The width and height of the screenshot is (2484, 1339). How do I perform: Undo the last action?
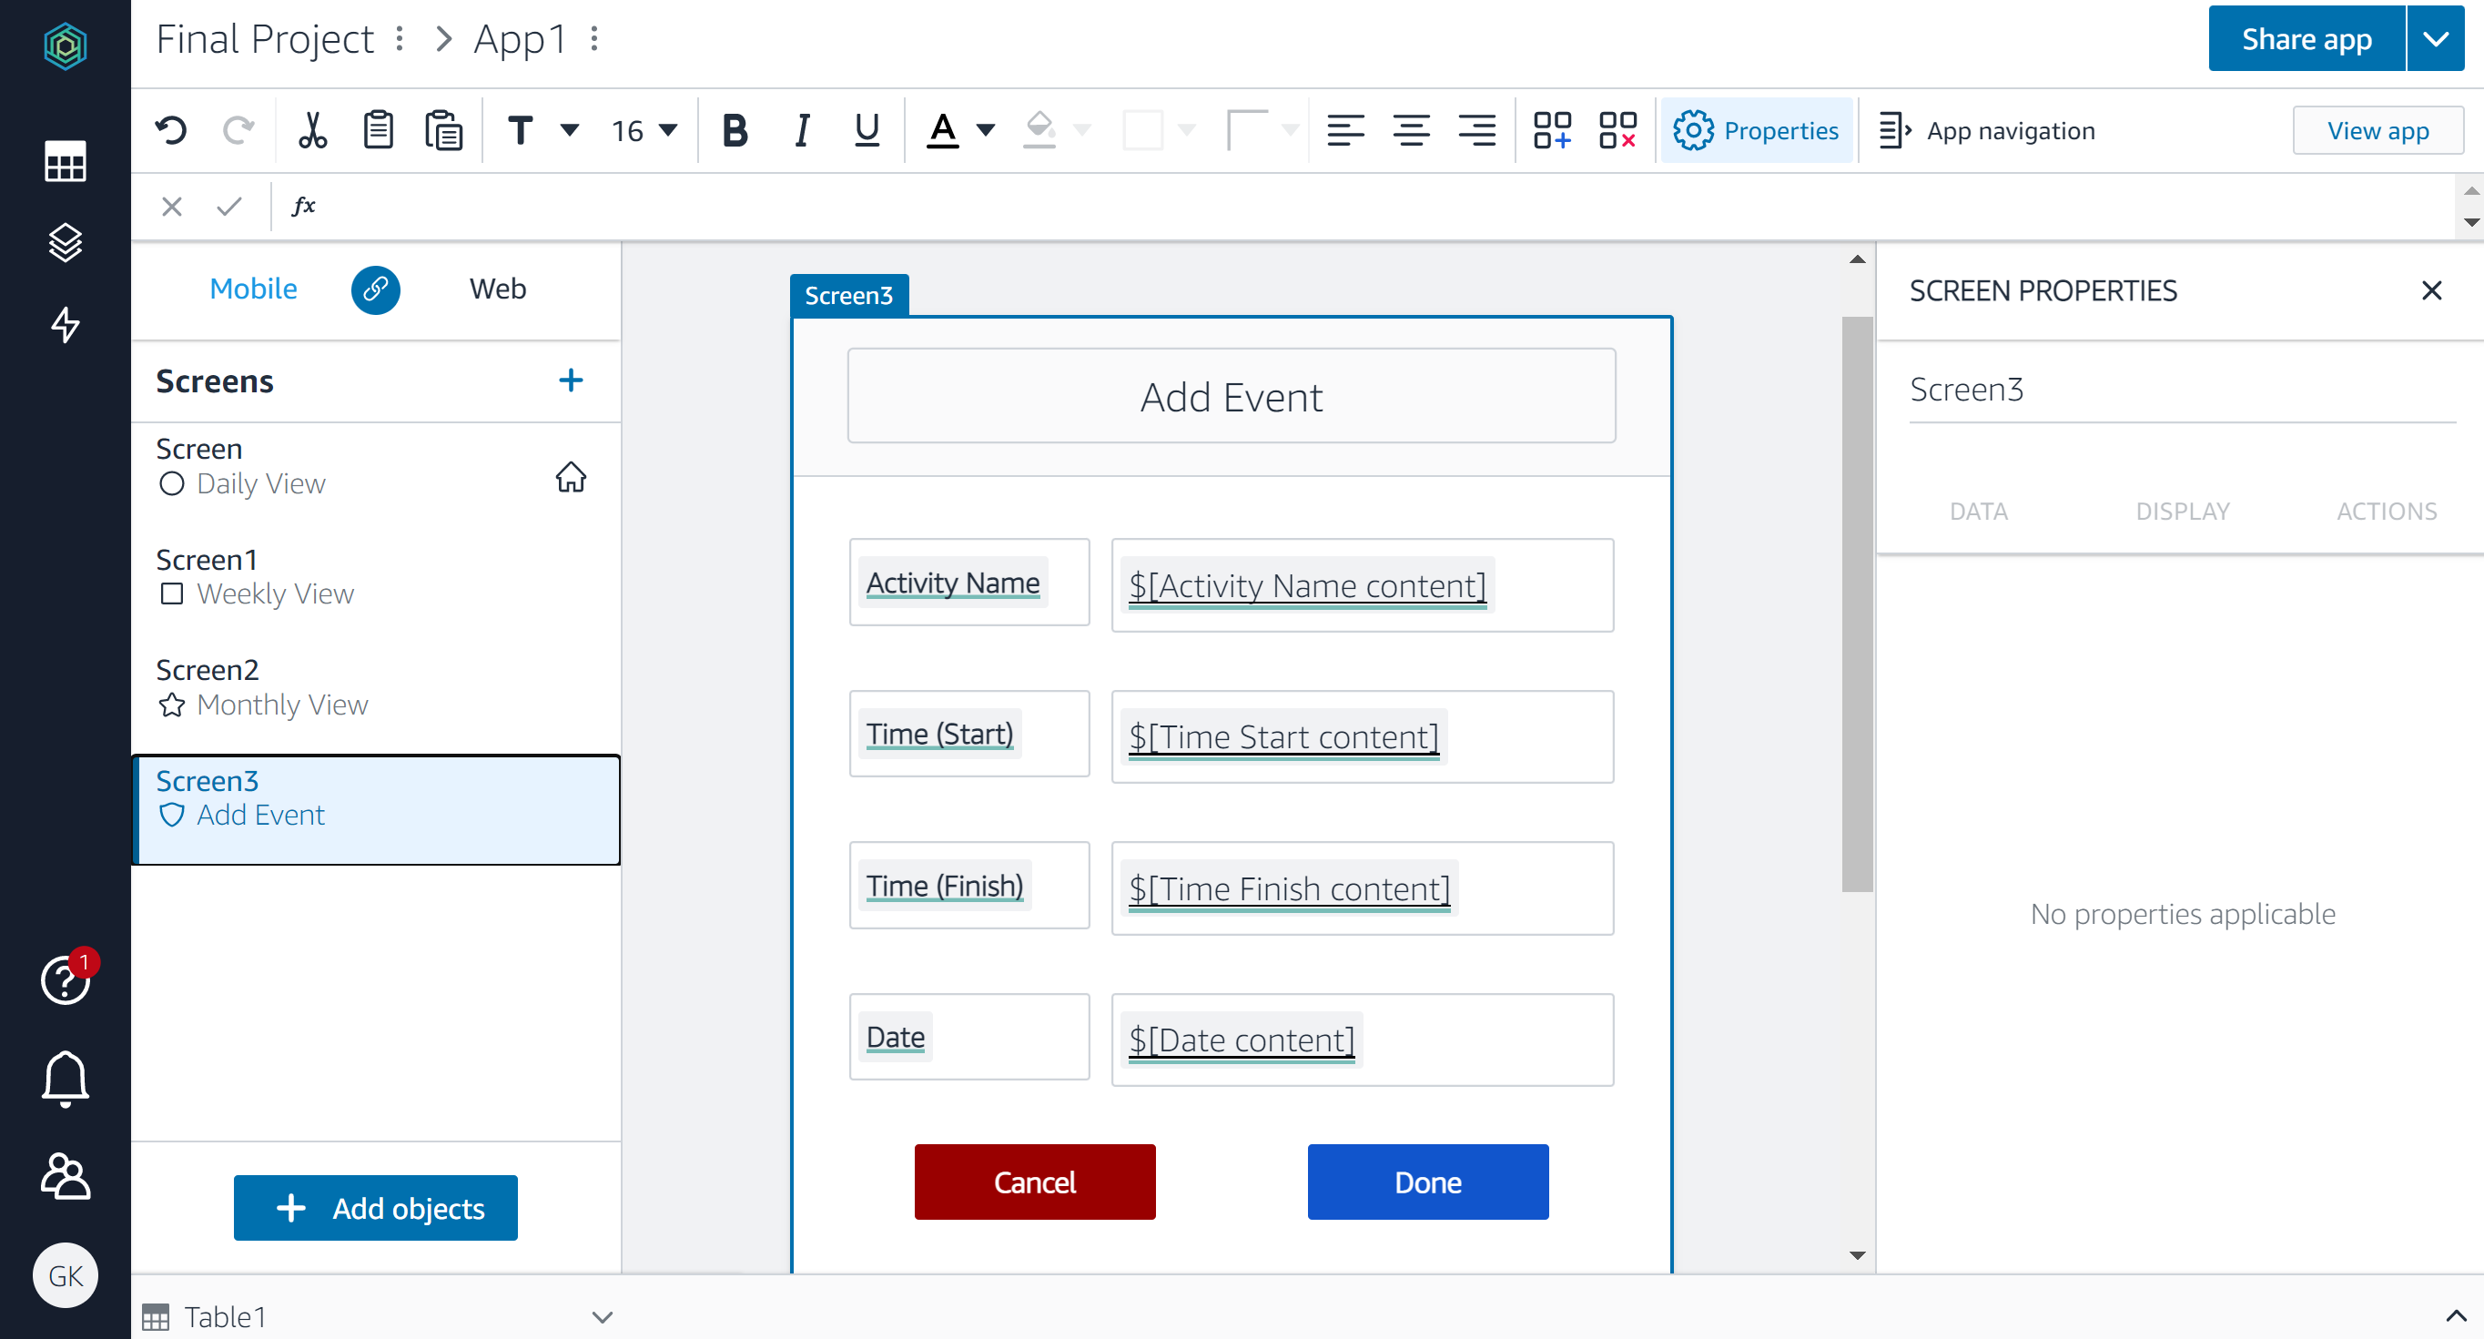(x=172, y=129)
